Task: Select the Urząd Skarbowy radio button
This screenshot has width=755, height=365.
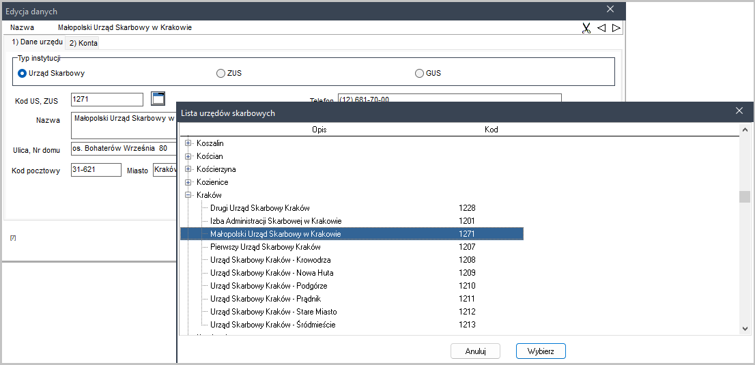Action: pos(22,74)
